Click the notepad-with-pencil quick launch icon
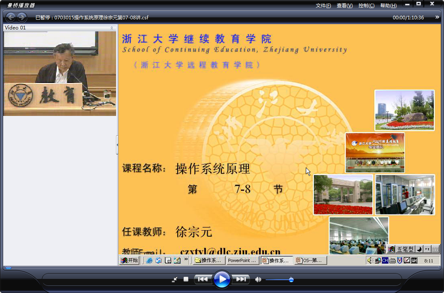This screenshot has height=293, width=444. (x=177, y=260)
